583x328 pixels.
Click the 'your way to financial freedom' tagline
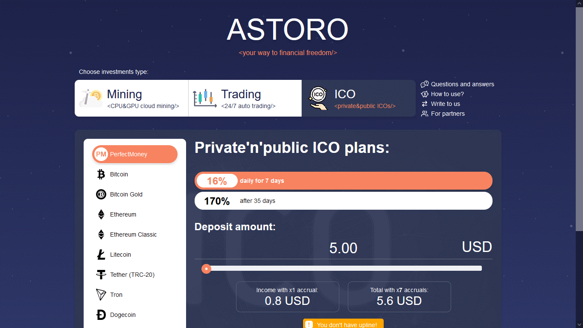pyautogui.click(x=288, y=53)
